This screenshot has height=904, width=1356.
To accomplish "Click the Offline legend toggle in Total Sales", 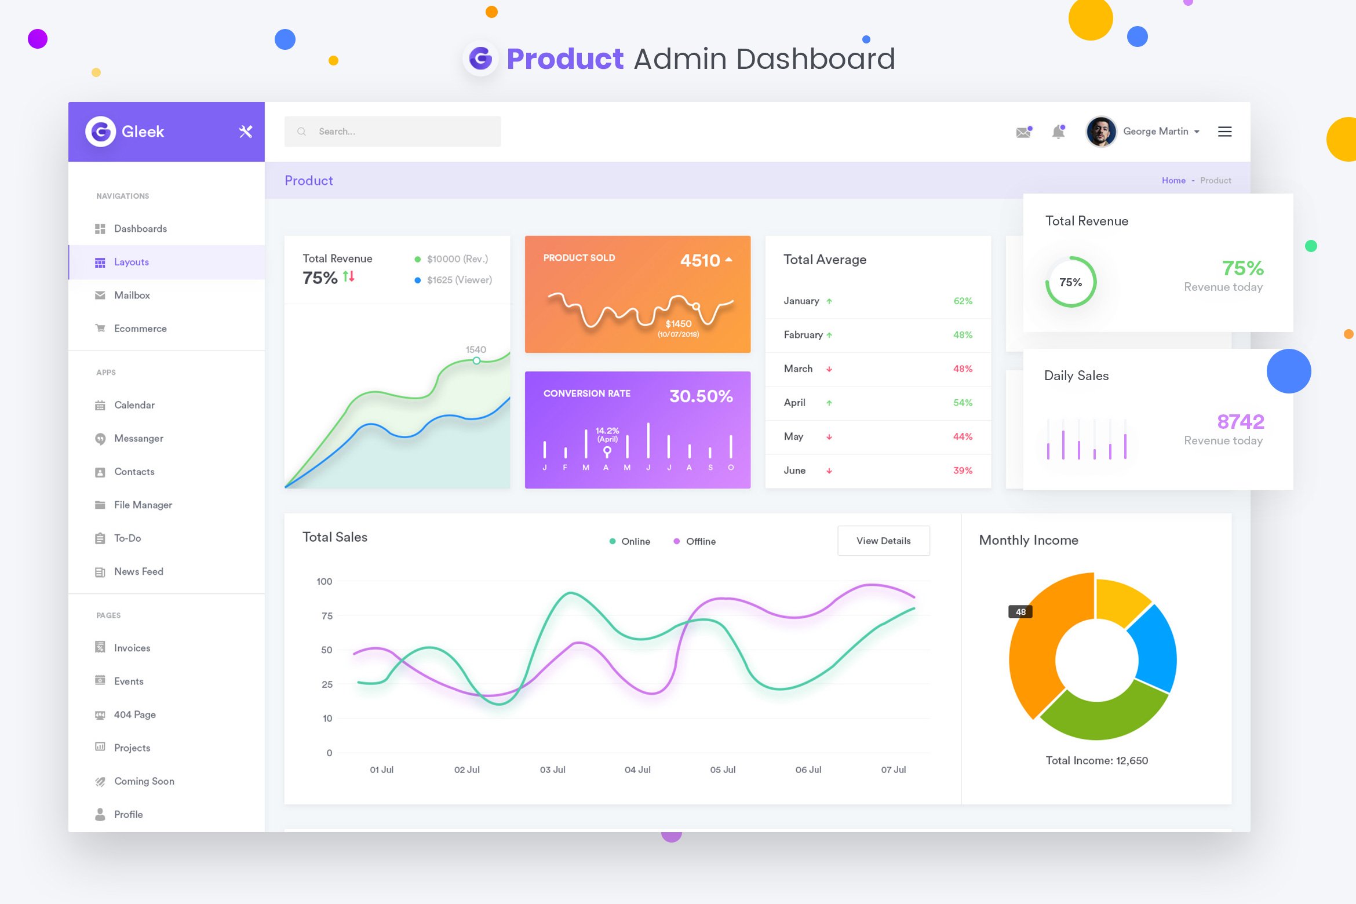I will coord(698,541).
